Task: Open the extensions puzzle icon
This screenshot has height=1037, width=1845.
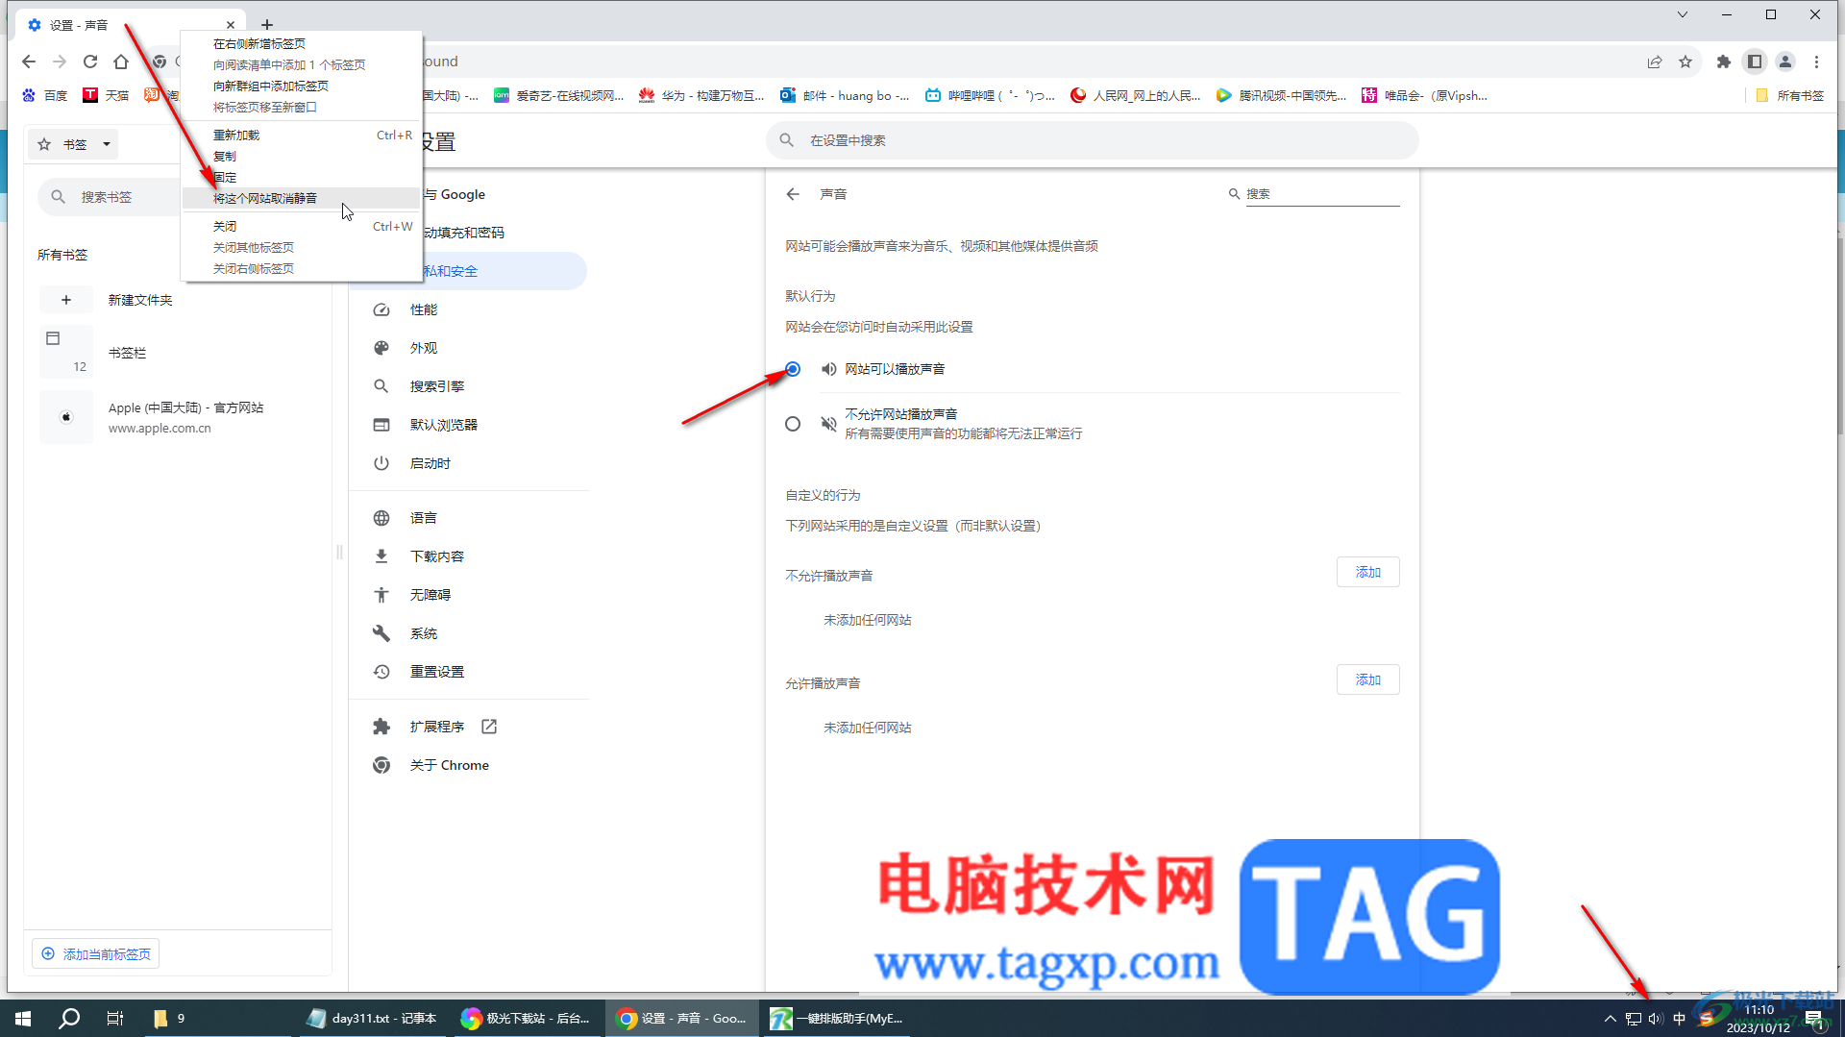Action: click(x=1724, y=62)
